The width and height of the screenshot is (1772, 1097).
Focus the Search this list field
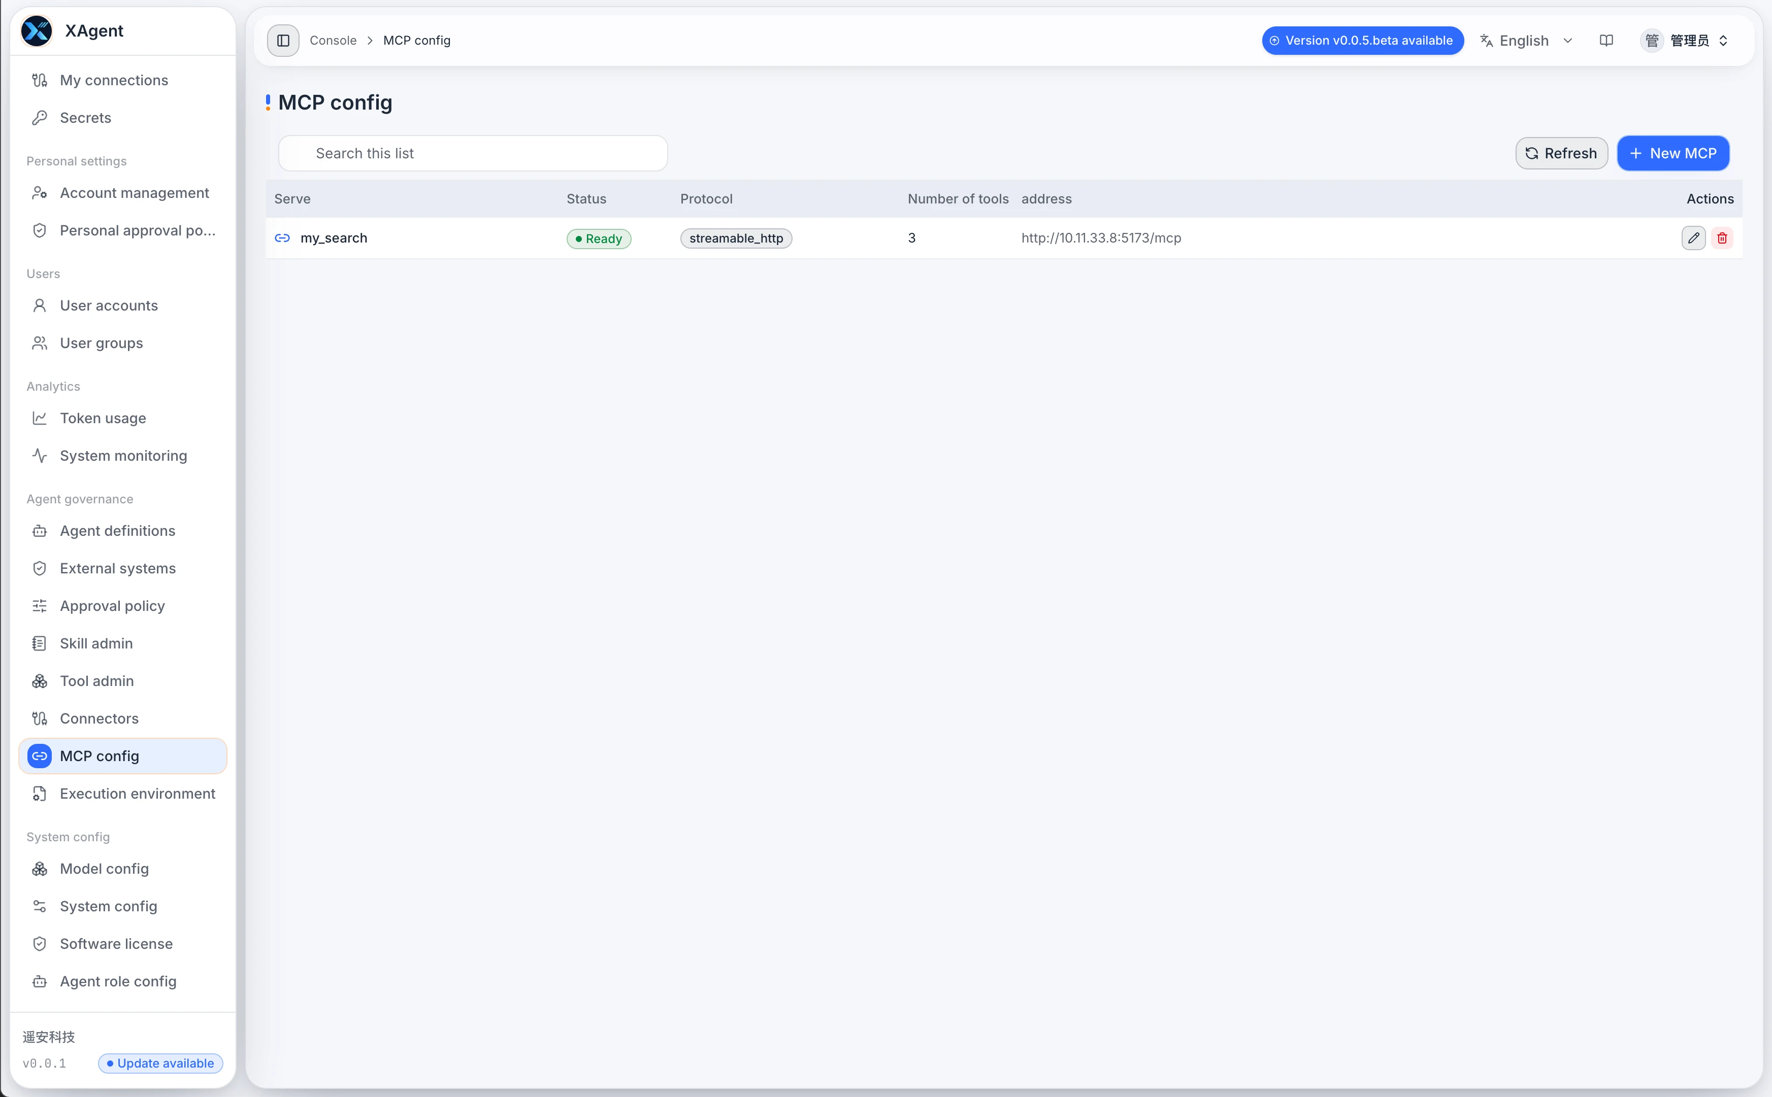point(473,153)
